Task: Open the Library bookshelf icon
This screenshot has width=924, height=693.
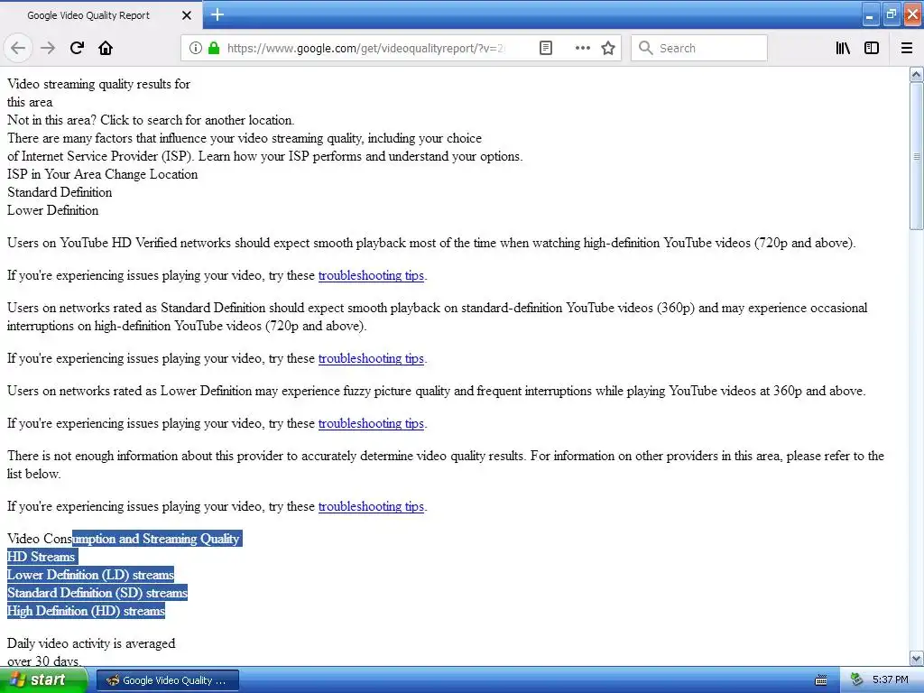Action: [x=844, y=48]
